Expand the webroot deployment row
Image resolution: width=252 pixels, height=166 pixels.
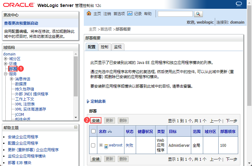click(x=101, y=145)
